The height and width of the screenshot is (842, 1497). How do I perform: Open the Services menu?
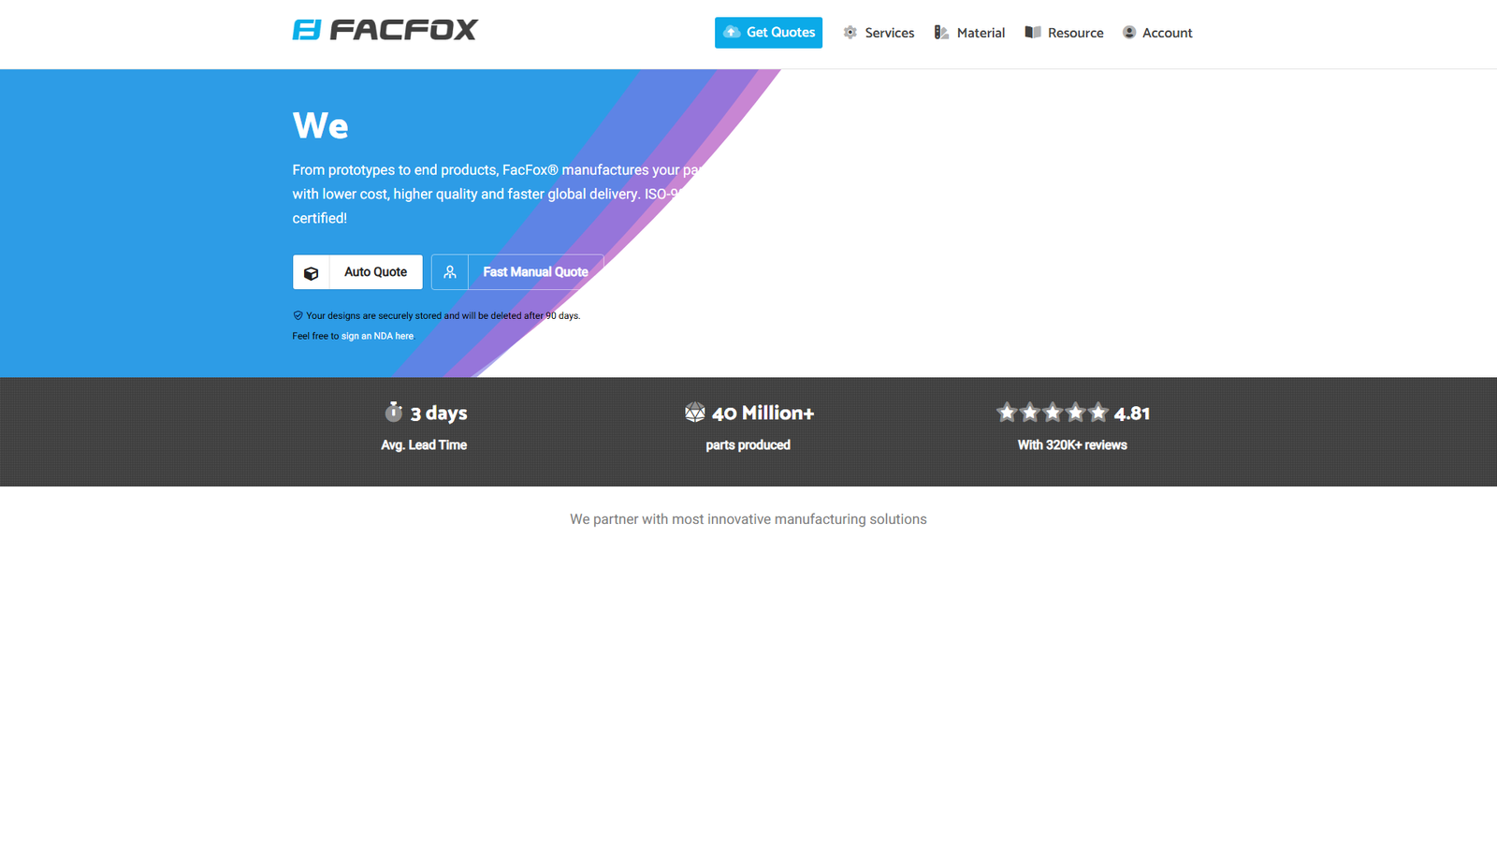click(x=889, y=33)
